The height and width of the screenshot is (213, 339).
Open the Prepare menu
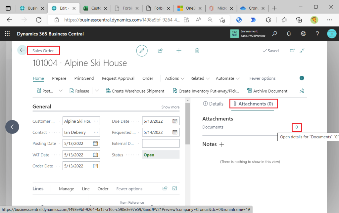point(59,78)
